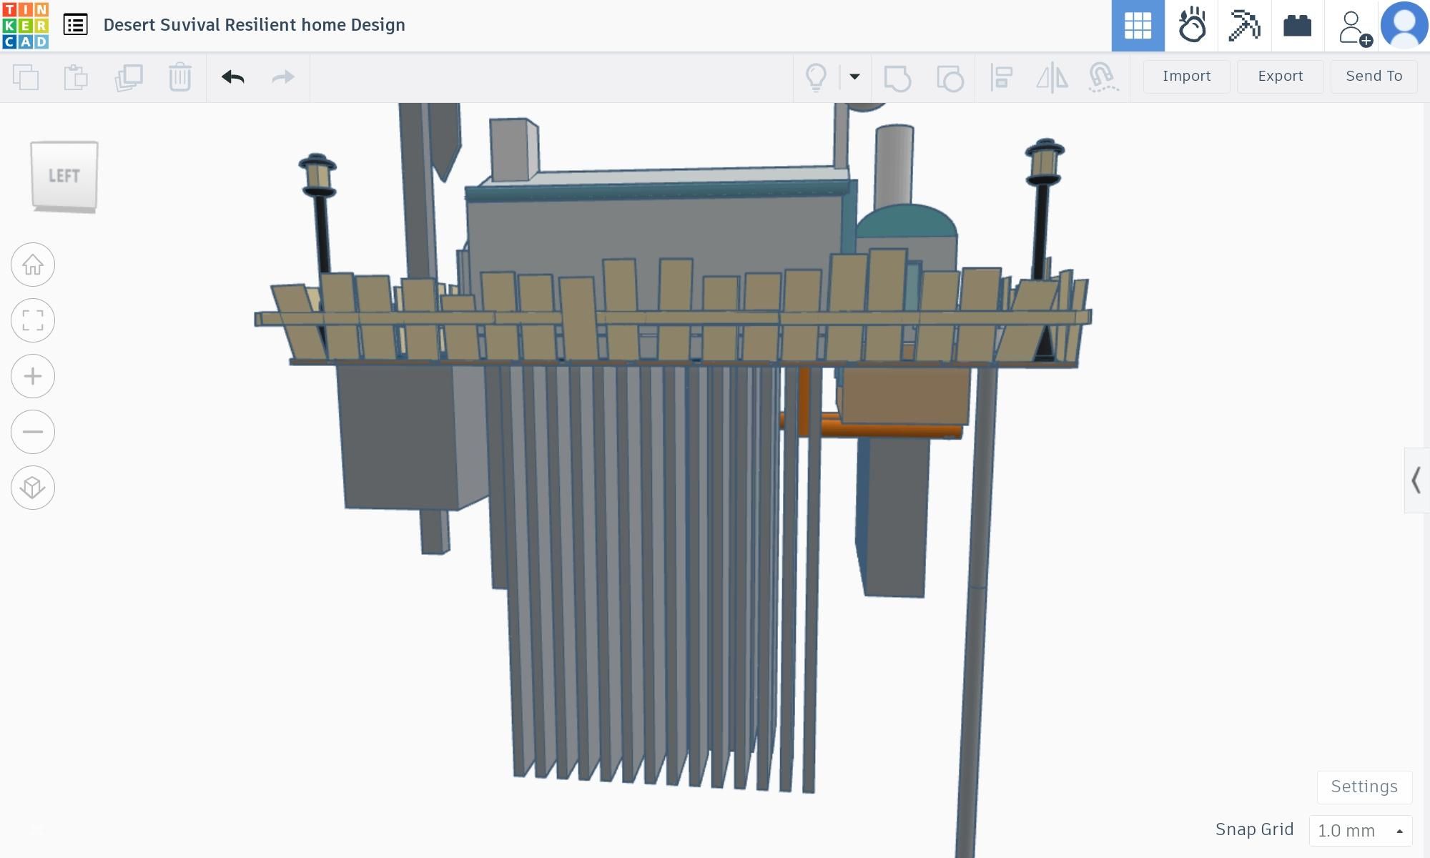Click the Import button
The height and width of the screenshot is (858, 1430).
click(x=1186, y=76)
